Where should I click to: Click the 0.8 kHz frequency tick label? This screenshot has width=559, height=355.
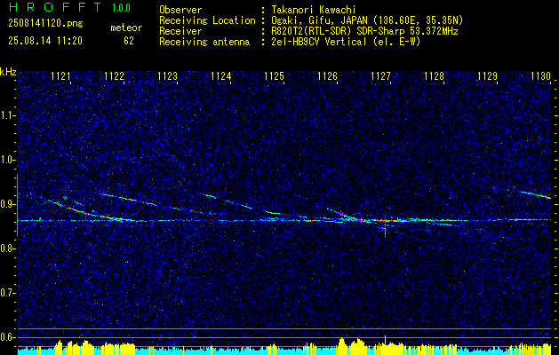pyautogui.click(x=7, y=248)
